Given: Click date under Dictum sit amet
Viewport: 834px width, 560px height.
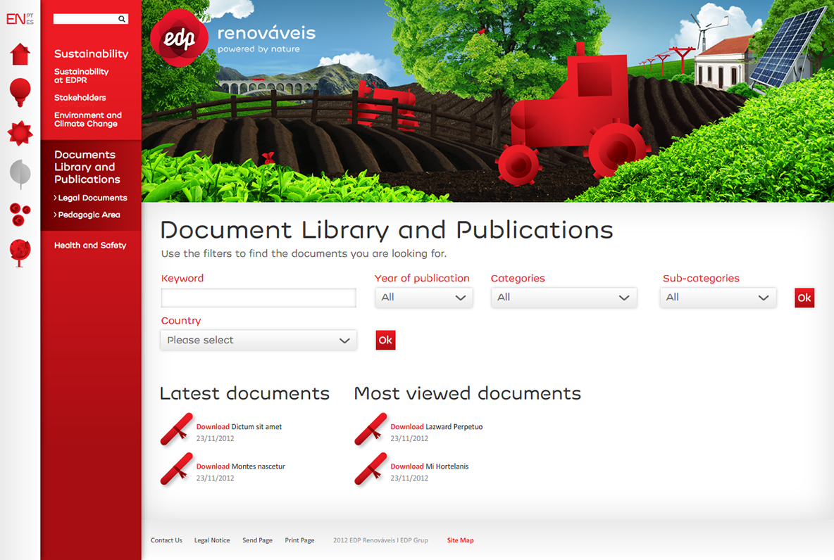Looking at the screenshot, I should click(215, 439).
